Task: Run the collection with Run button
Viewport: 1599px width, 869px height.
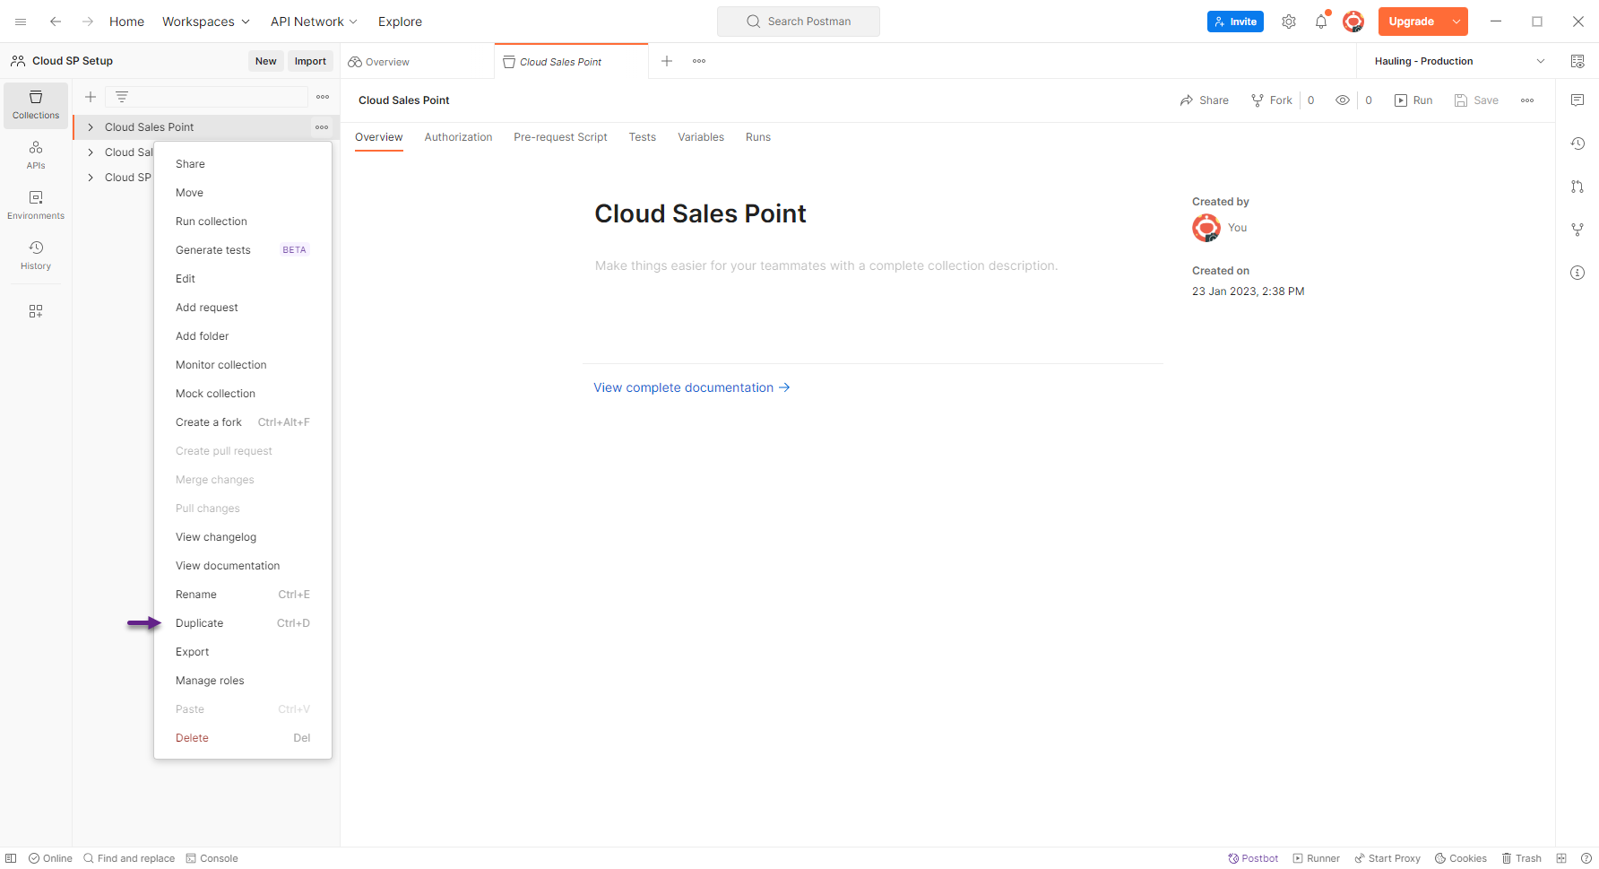Action: tap(1413, 100)
